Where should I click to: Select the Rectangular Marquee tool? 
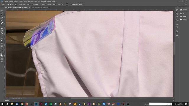coord(2,13)
